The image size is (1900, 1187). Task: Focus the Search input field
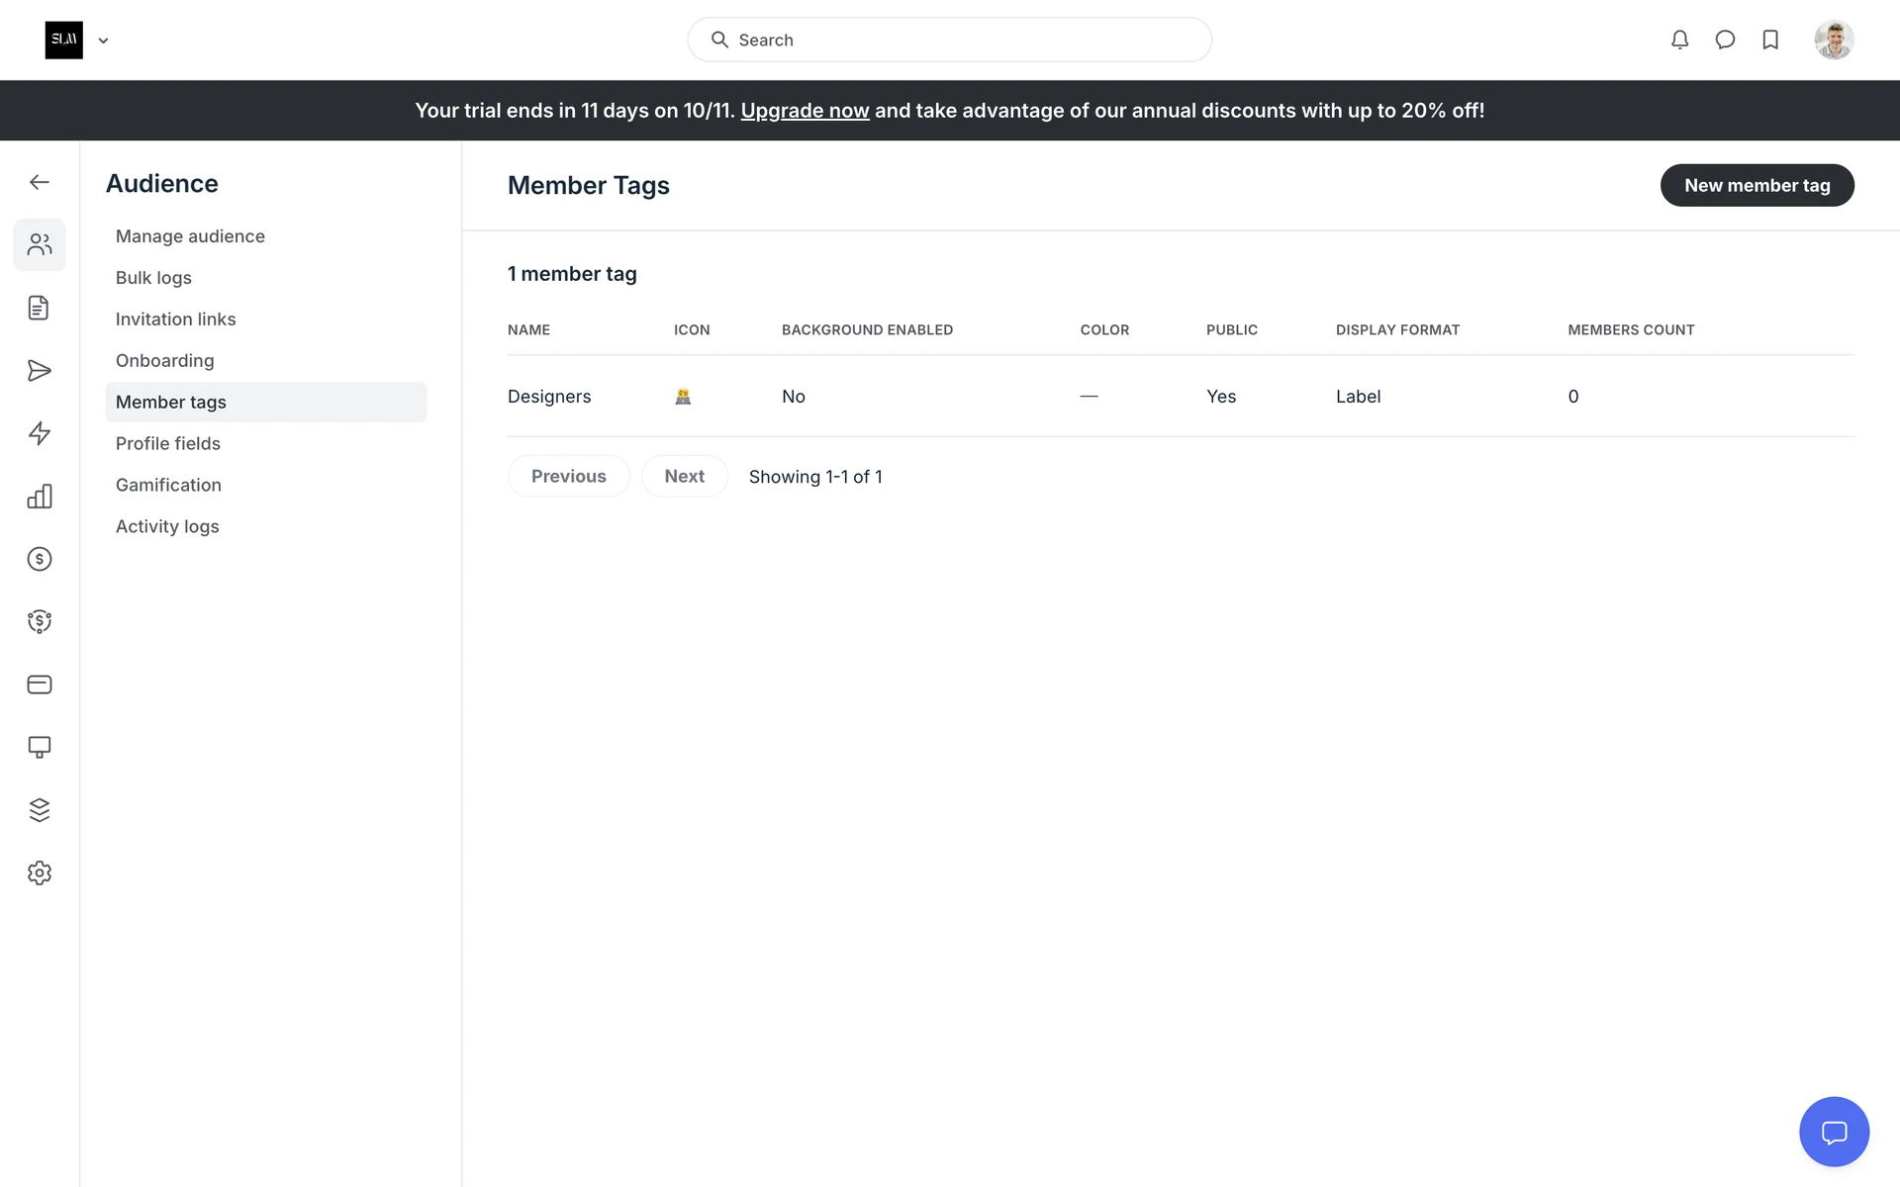pyautogui.click(x=950, y=40)
